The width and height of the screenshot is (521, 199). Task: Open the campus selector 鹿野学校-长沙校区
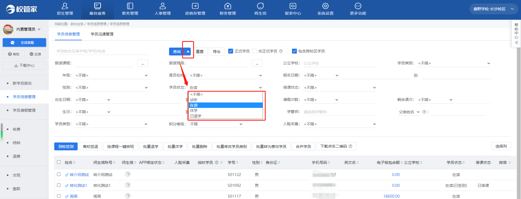494,9
